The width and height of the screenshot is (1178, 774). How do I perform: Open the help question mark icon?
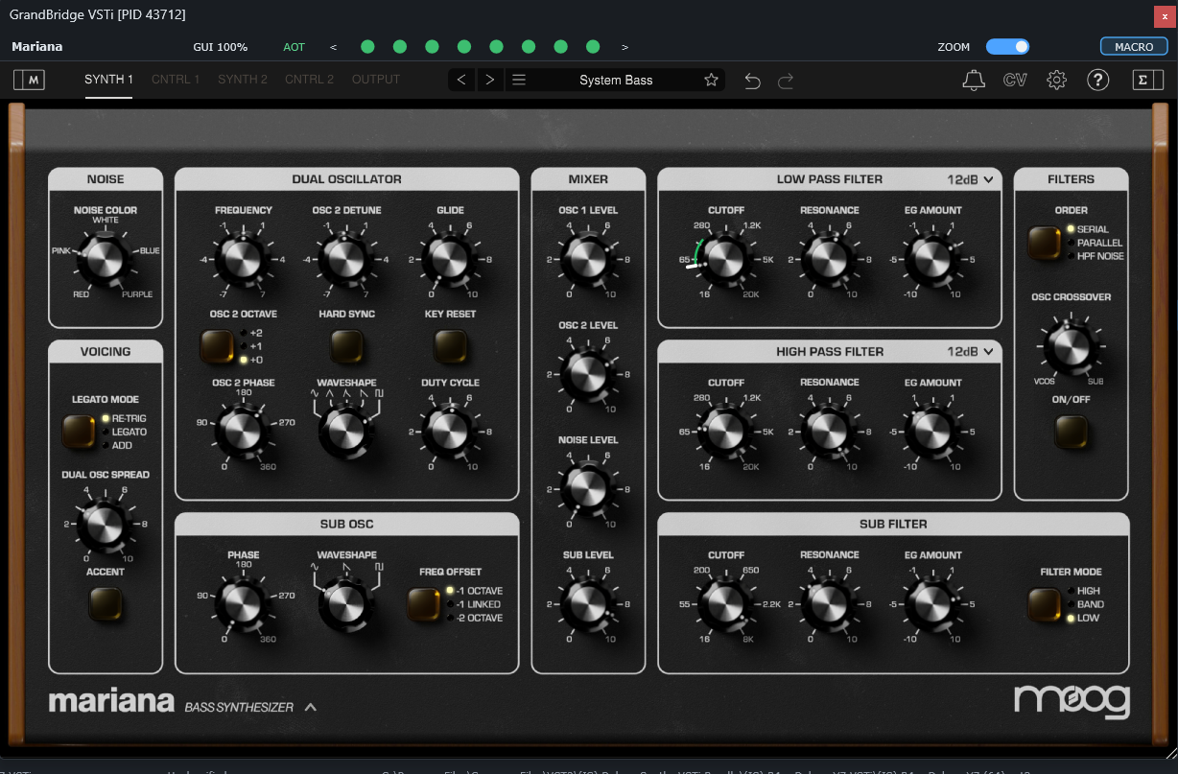(x=1098, y=81)
